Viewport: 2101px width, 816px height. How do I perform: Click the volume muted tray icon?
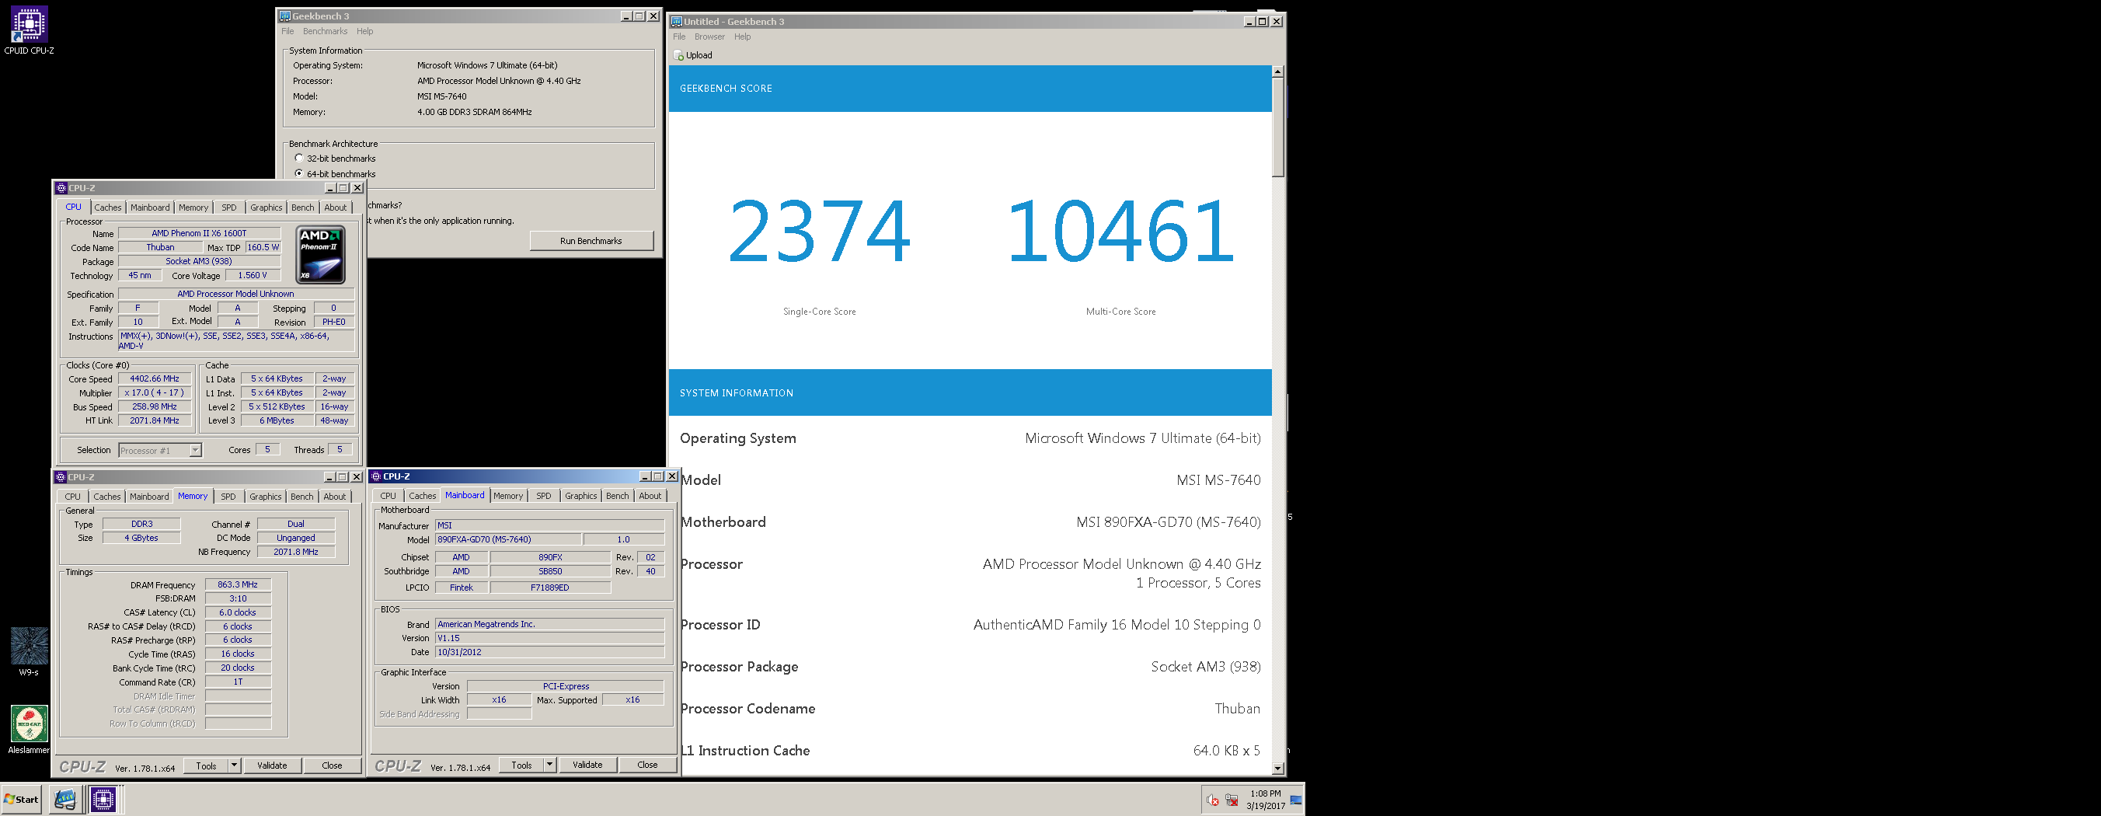tap(1213, 800)
